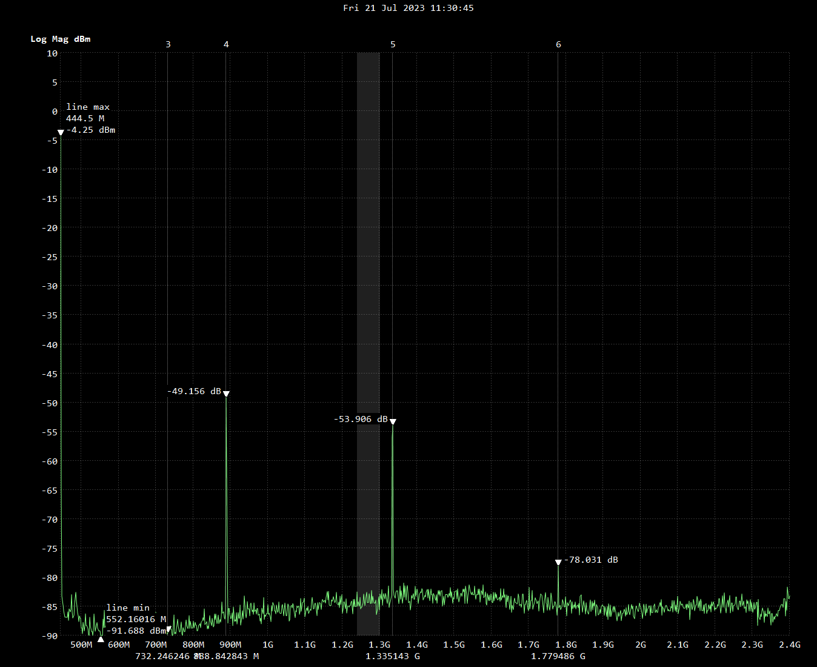Select marker number 6 label at top
Viewport: 817px width, 667px height.
(558, 44)
